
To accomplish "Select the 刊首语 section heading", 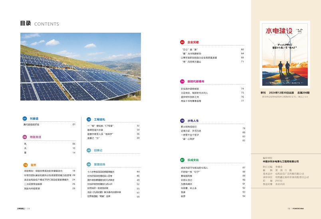I will [34, 118].
